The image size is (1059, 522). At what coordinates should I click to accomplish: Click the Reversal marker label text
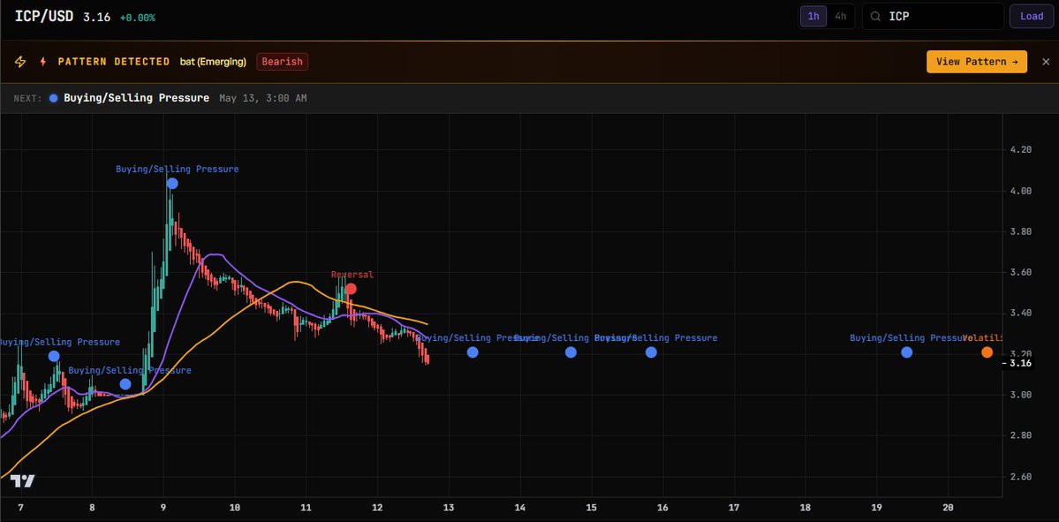click(x=352, y=275)
